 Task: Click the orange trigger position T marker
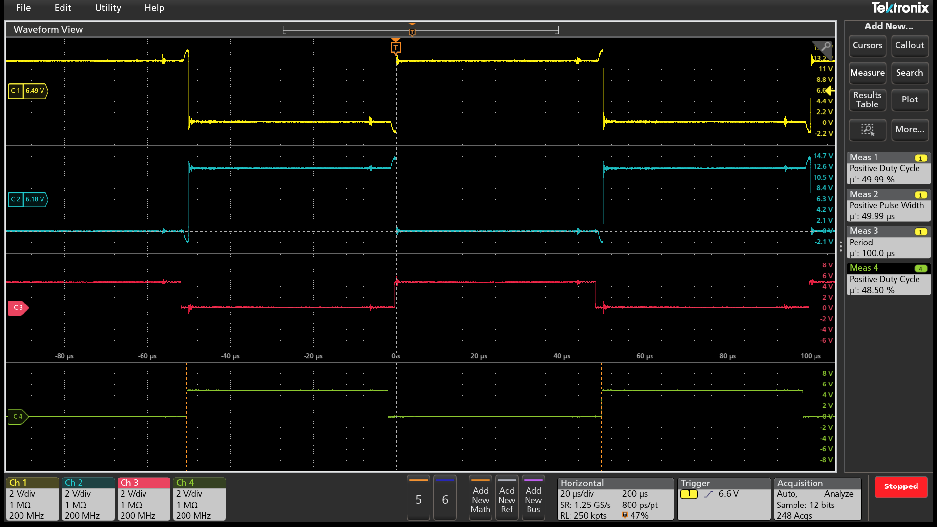tap(396, 47)
